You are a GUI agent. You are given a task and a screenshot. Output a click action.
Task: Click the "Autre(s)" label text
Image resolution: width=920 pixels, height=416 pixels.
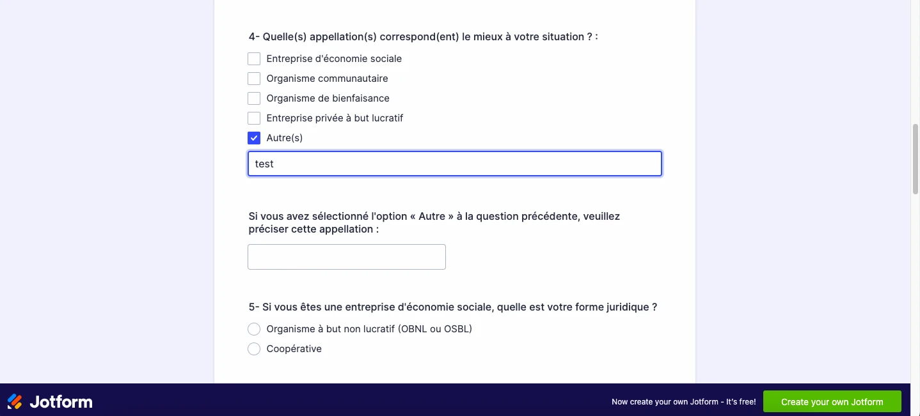point(284,137)
